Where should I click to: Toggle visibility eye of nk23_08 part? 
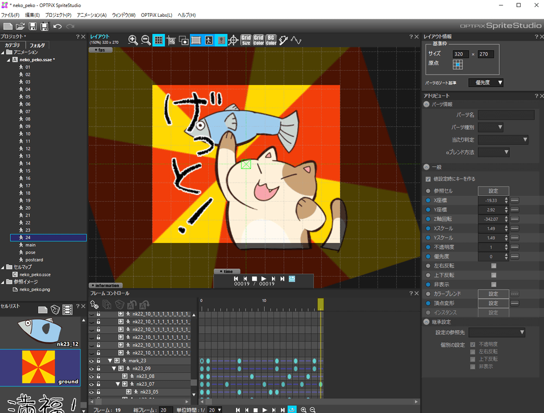[91, 376]
